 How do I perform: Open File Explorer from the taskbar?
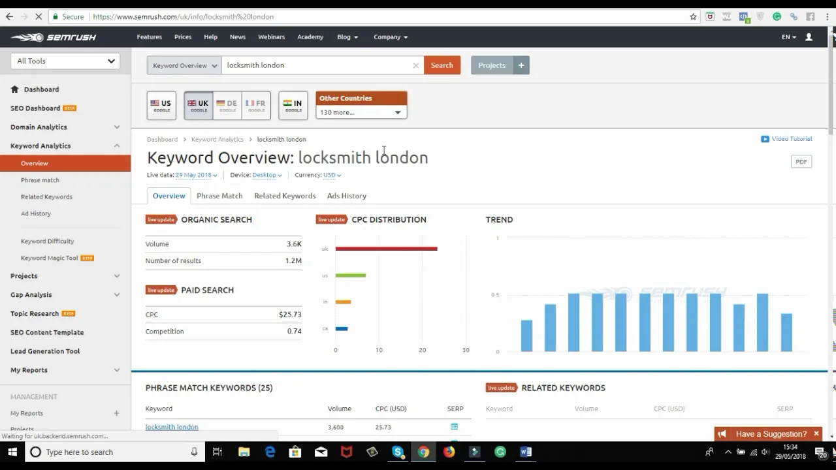pyautogui.click(x=244, y=452)
